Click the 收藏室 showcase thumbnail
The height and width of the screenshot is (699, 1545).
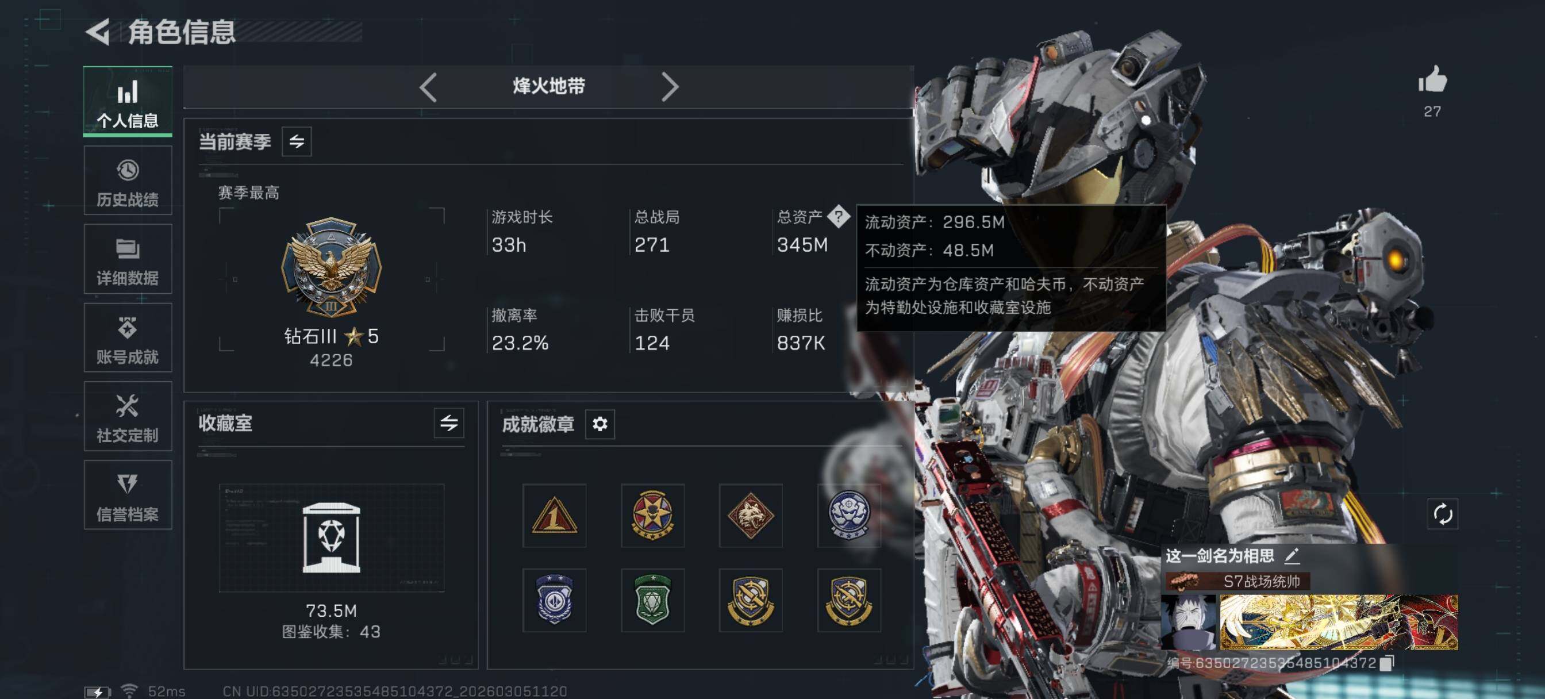coord(331,538)
